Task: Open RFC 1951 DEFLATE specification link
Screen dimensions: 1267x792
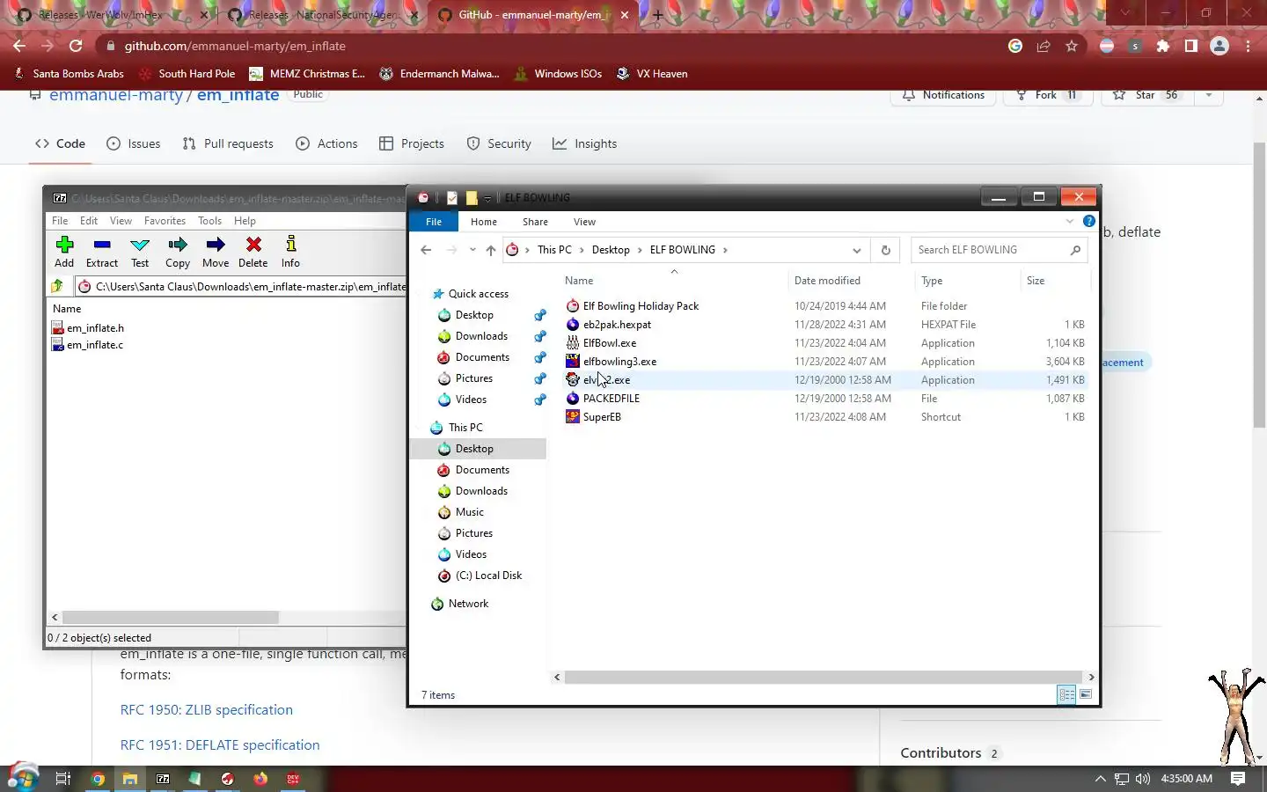Action: [220, 745]
